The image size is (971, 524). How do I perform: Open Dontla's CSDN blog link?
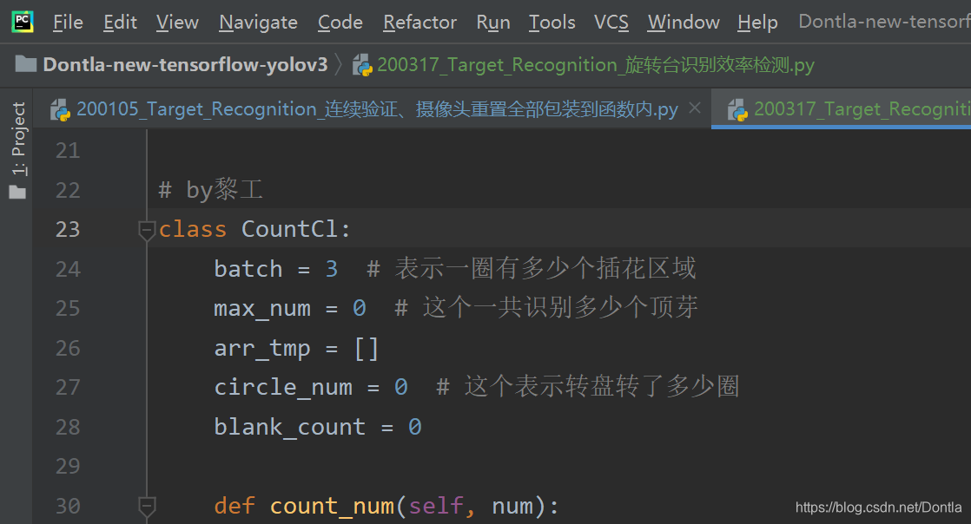tap(880, 506)
